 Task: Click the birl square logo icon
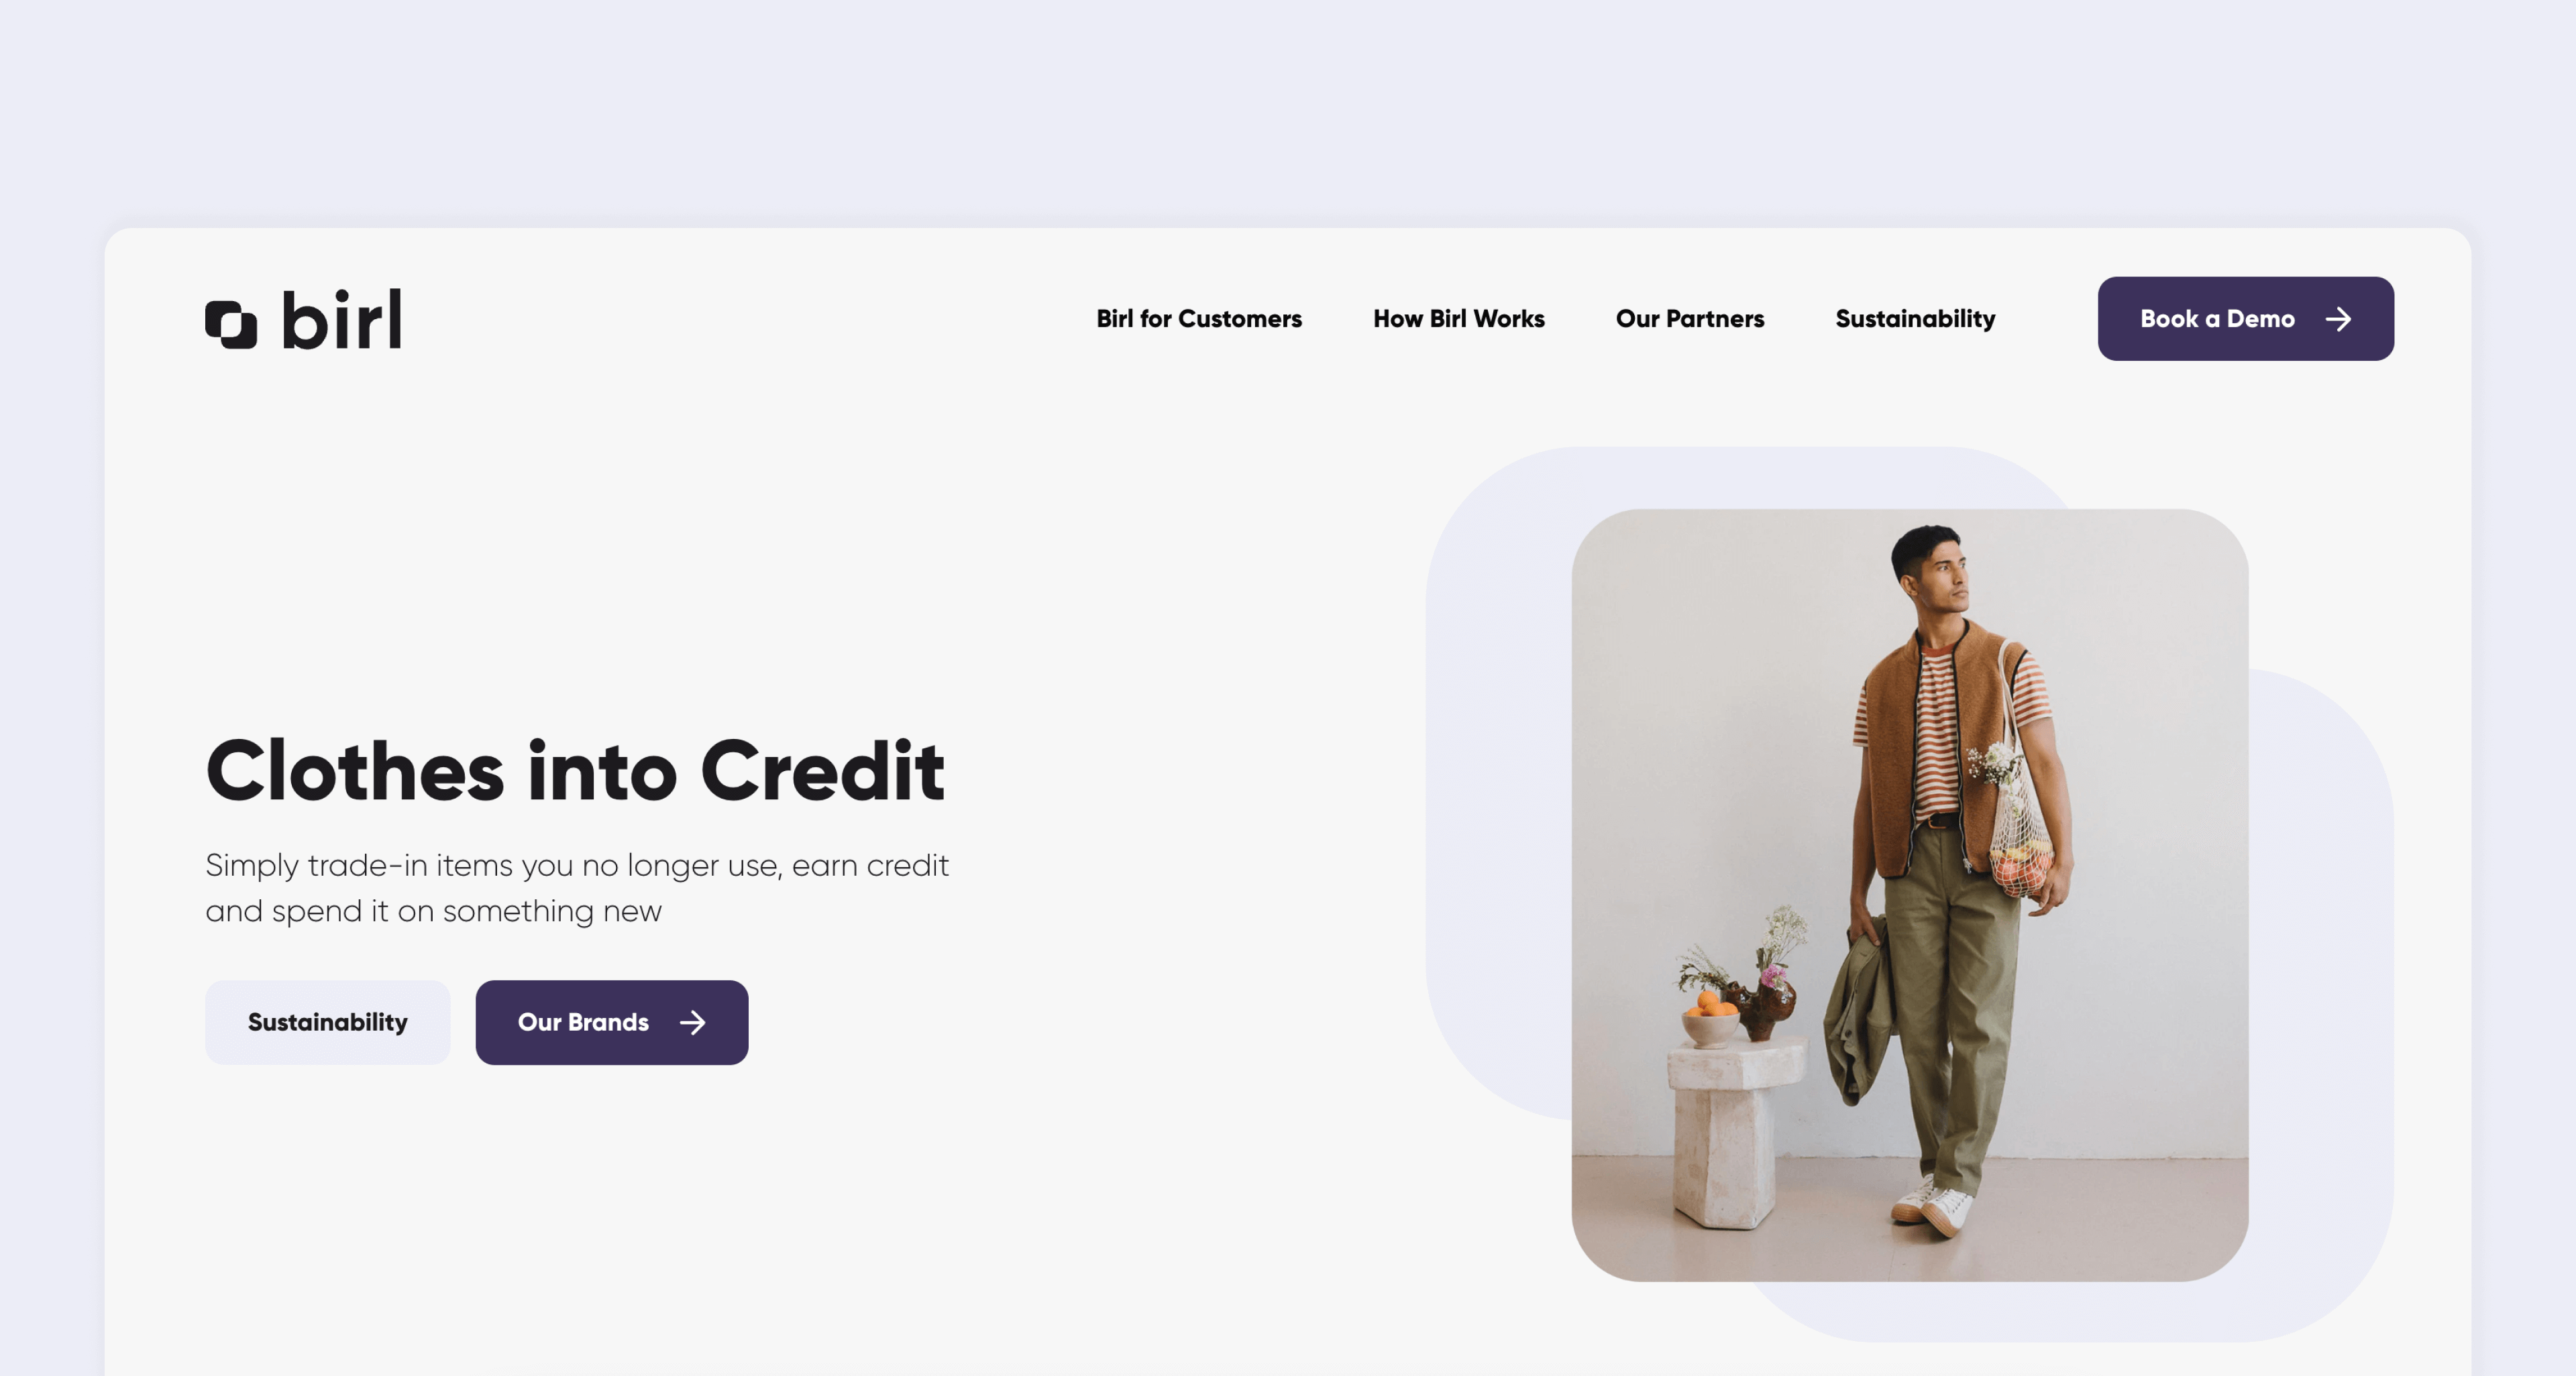pos(231,324)
